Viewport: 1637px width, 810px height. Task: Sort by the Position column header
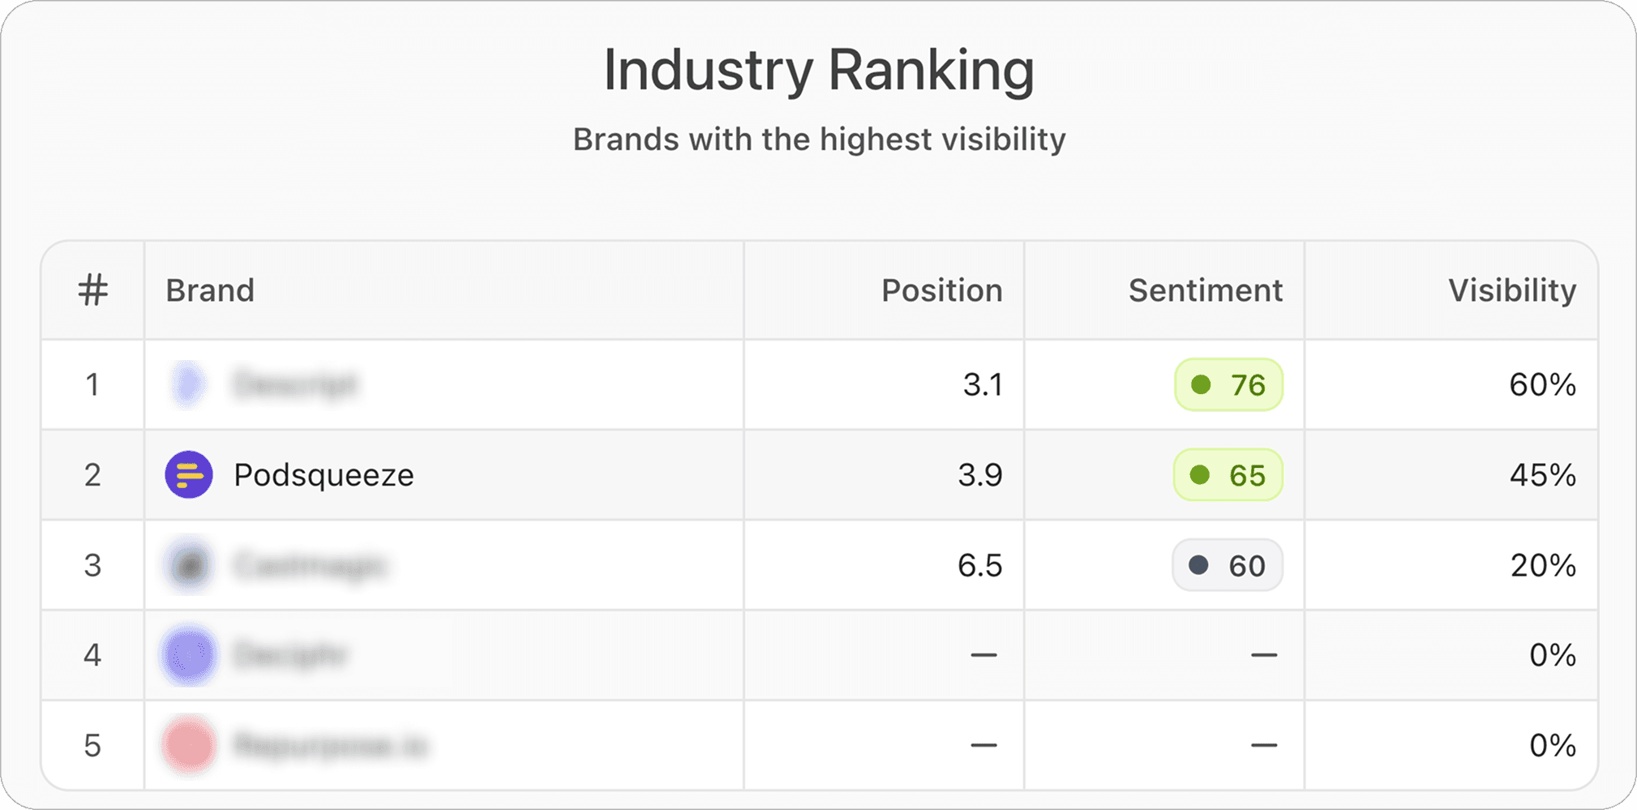pyautogui.click(x=942, y=289)
